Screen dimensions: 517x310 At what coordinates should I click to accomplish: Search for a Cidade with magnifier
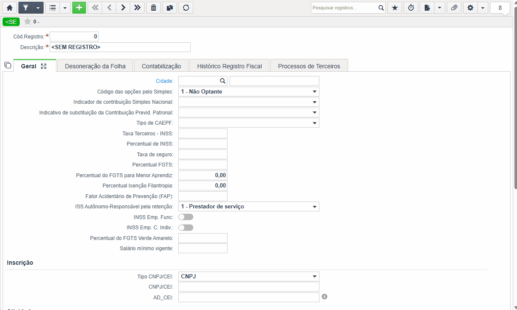point(222,81)
